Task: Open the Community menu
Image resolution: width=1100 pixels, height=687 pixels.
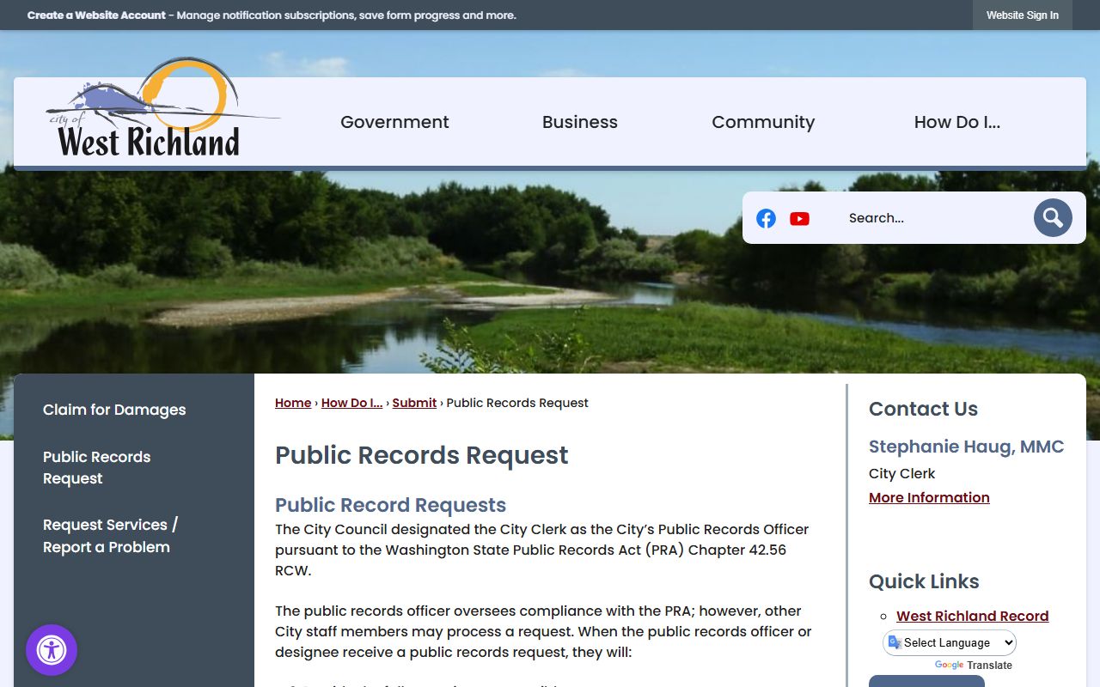Action: (763, 122)
